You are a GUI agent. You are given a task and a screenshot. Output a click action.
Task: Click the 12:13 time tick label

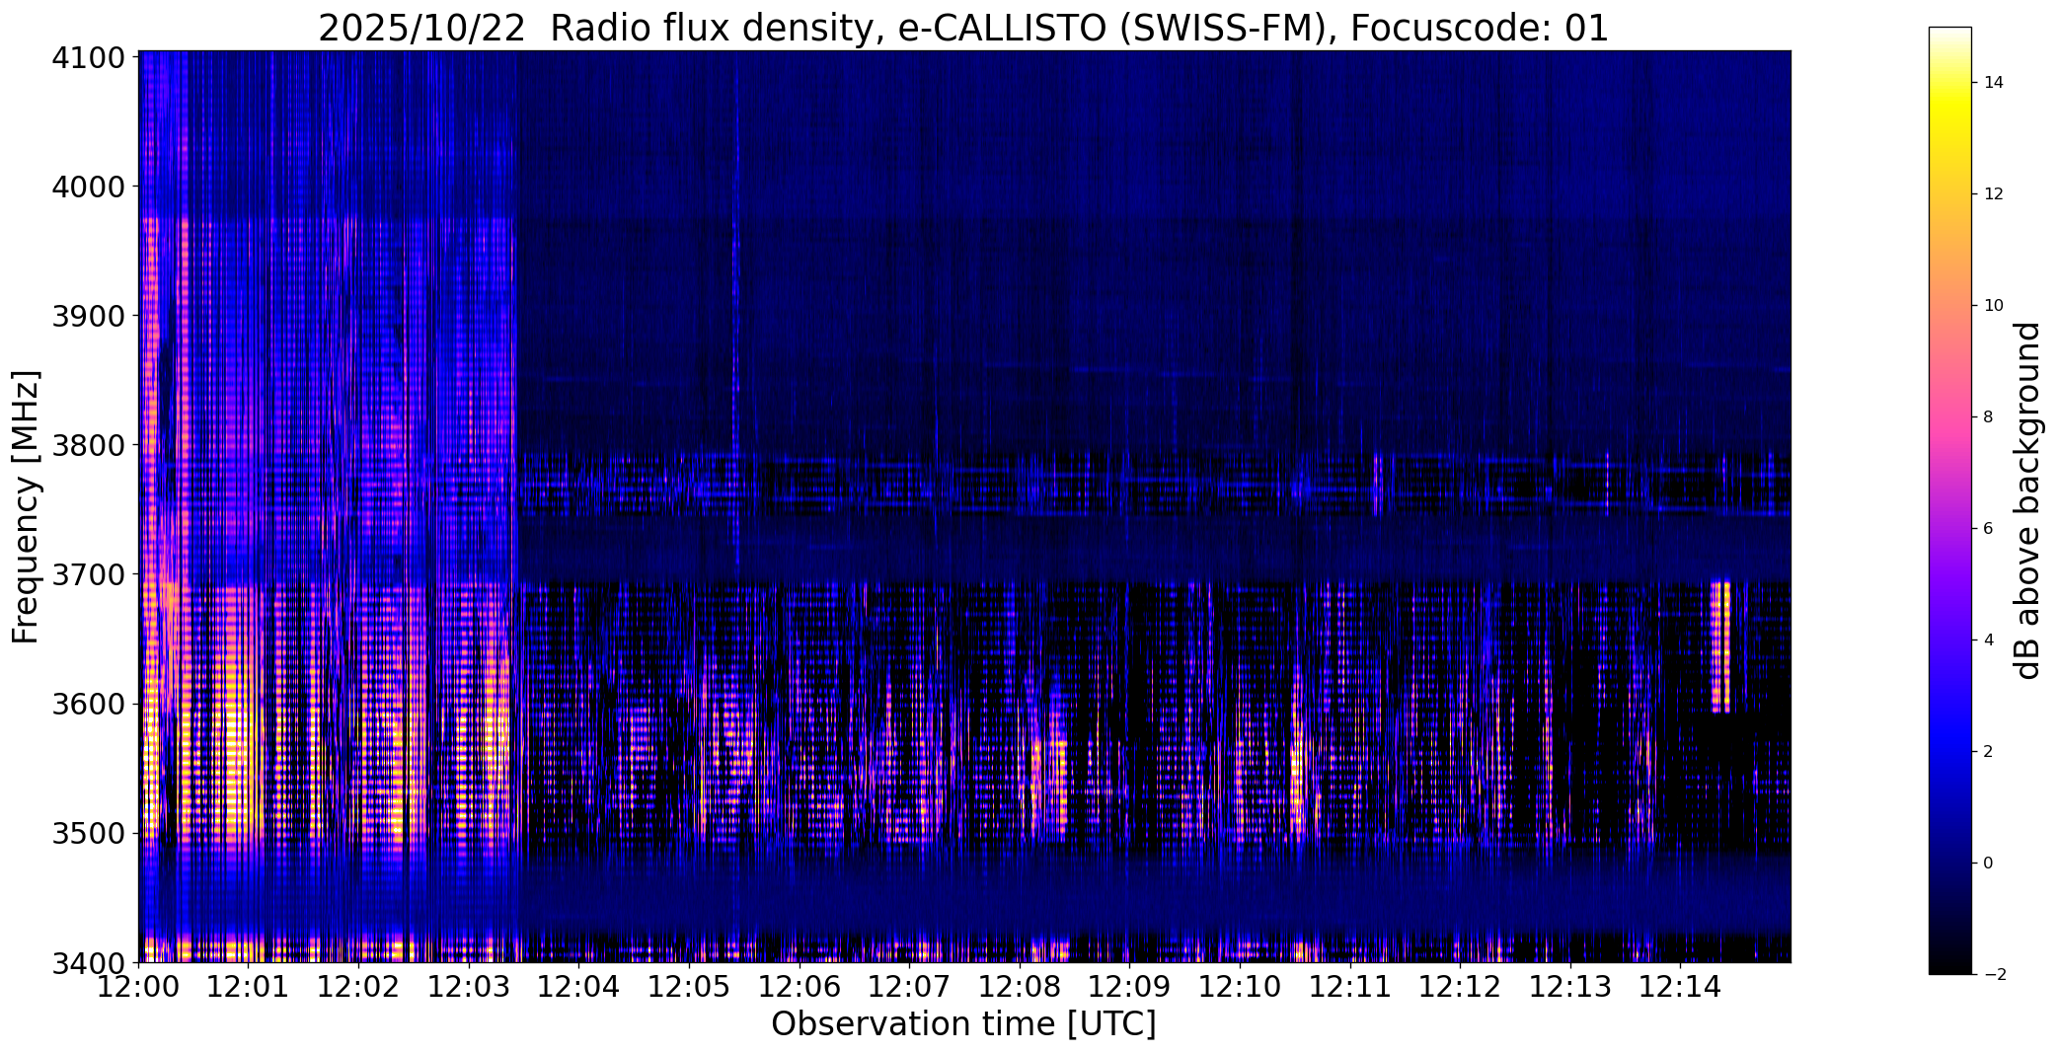pos(1569,986)
